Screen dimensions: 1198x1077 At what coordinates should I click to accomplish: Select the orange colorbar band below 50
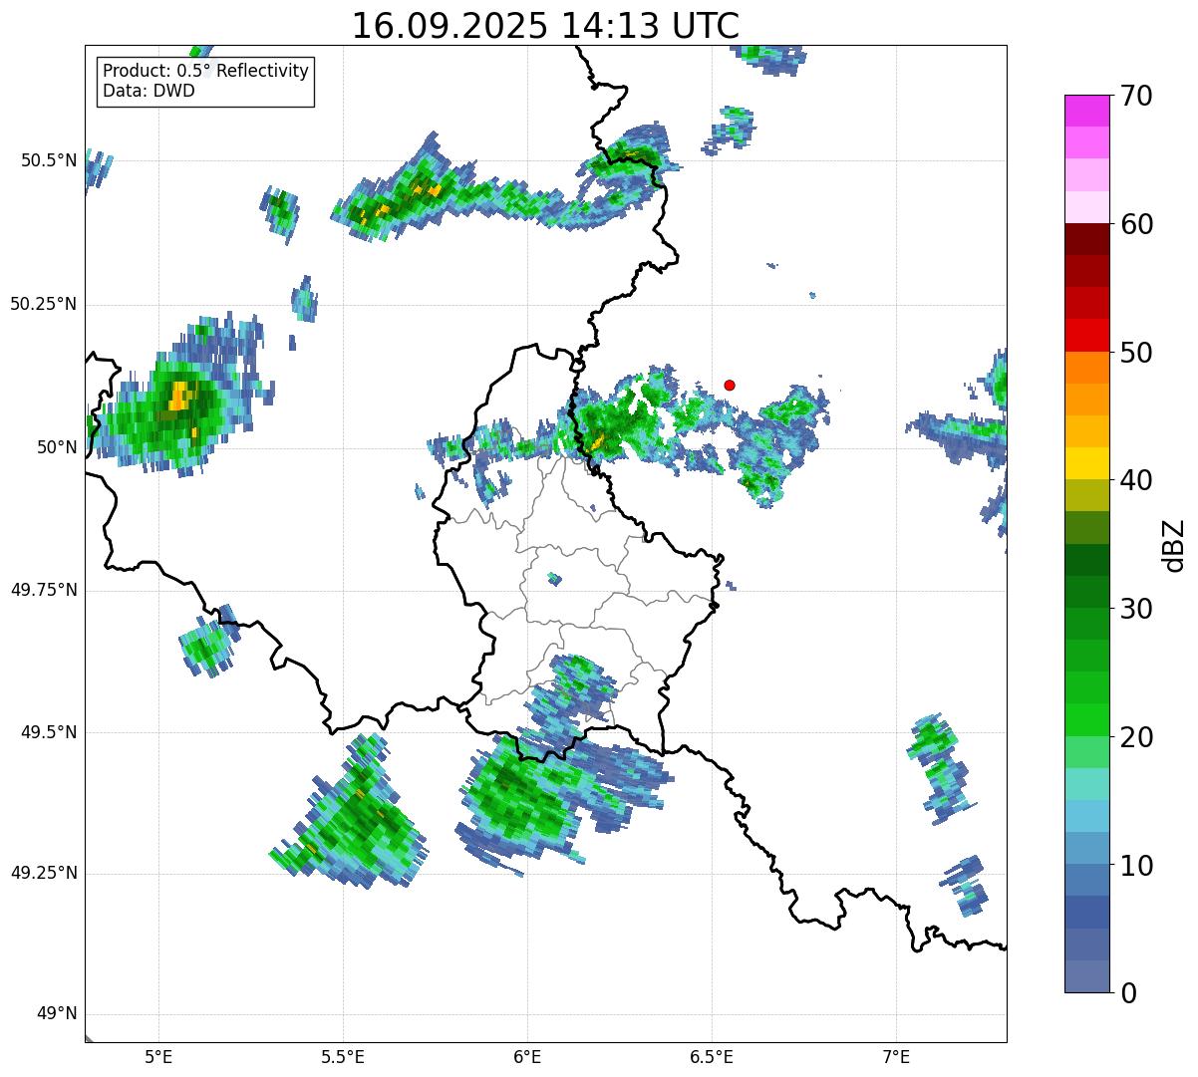click(1085, 368)
